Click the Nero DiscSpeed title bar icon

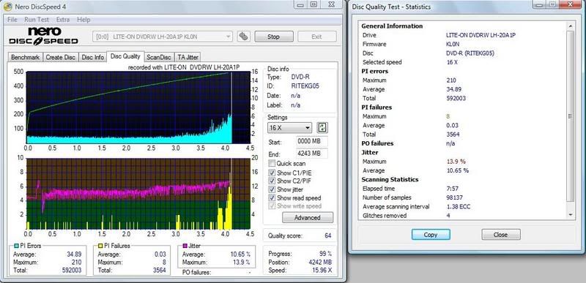point(7,7)
